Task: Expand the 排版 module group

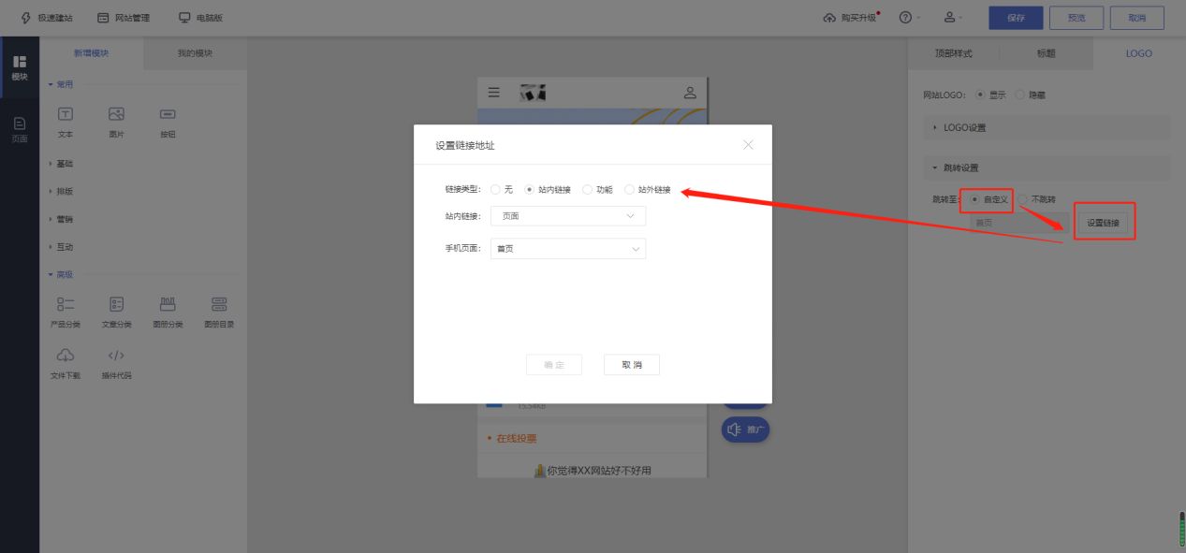Action: 61,191
